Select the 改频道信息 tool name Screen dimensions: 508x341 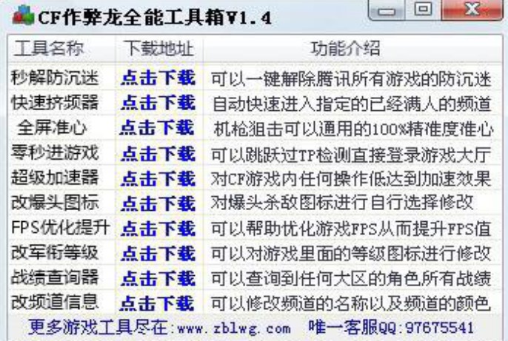55,303
